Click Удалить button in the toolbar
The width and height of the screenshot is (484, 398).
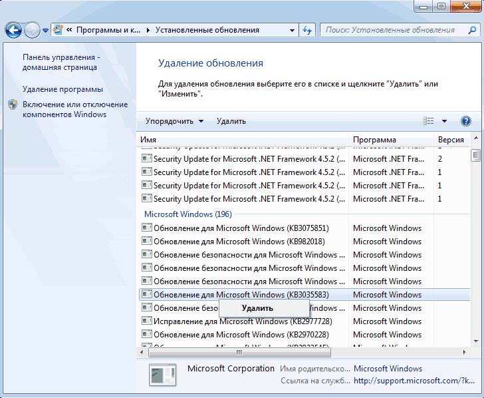231,121
